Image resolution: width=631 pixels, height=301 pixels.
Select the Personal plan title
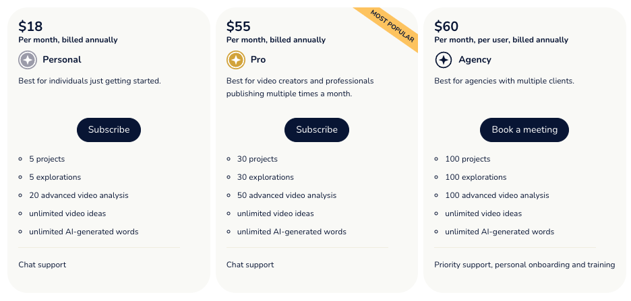[61, 60]
